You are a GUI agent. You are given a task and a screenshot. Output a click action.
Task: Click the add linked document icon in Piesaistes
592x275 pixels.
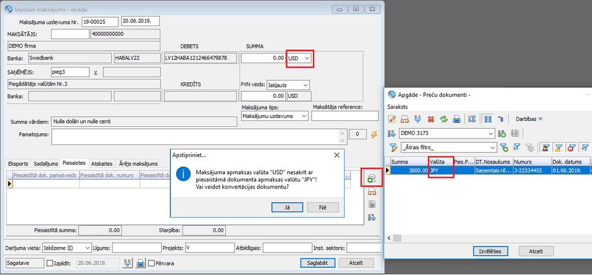[x=372, y=178]
